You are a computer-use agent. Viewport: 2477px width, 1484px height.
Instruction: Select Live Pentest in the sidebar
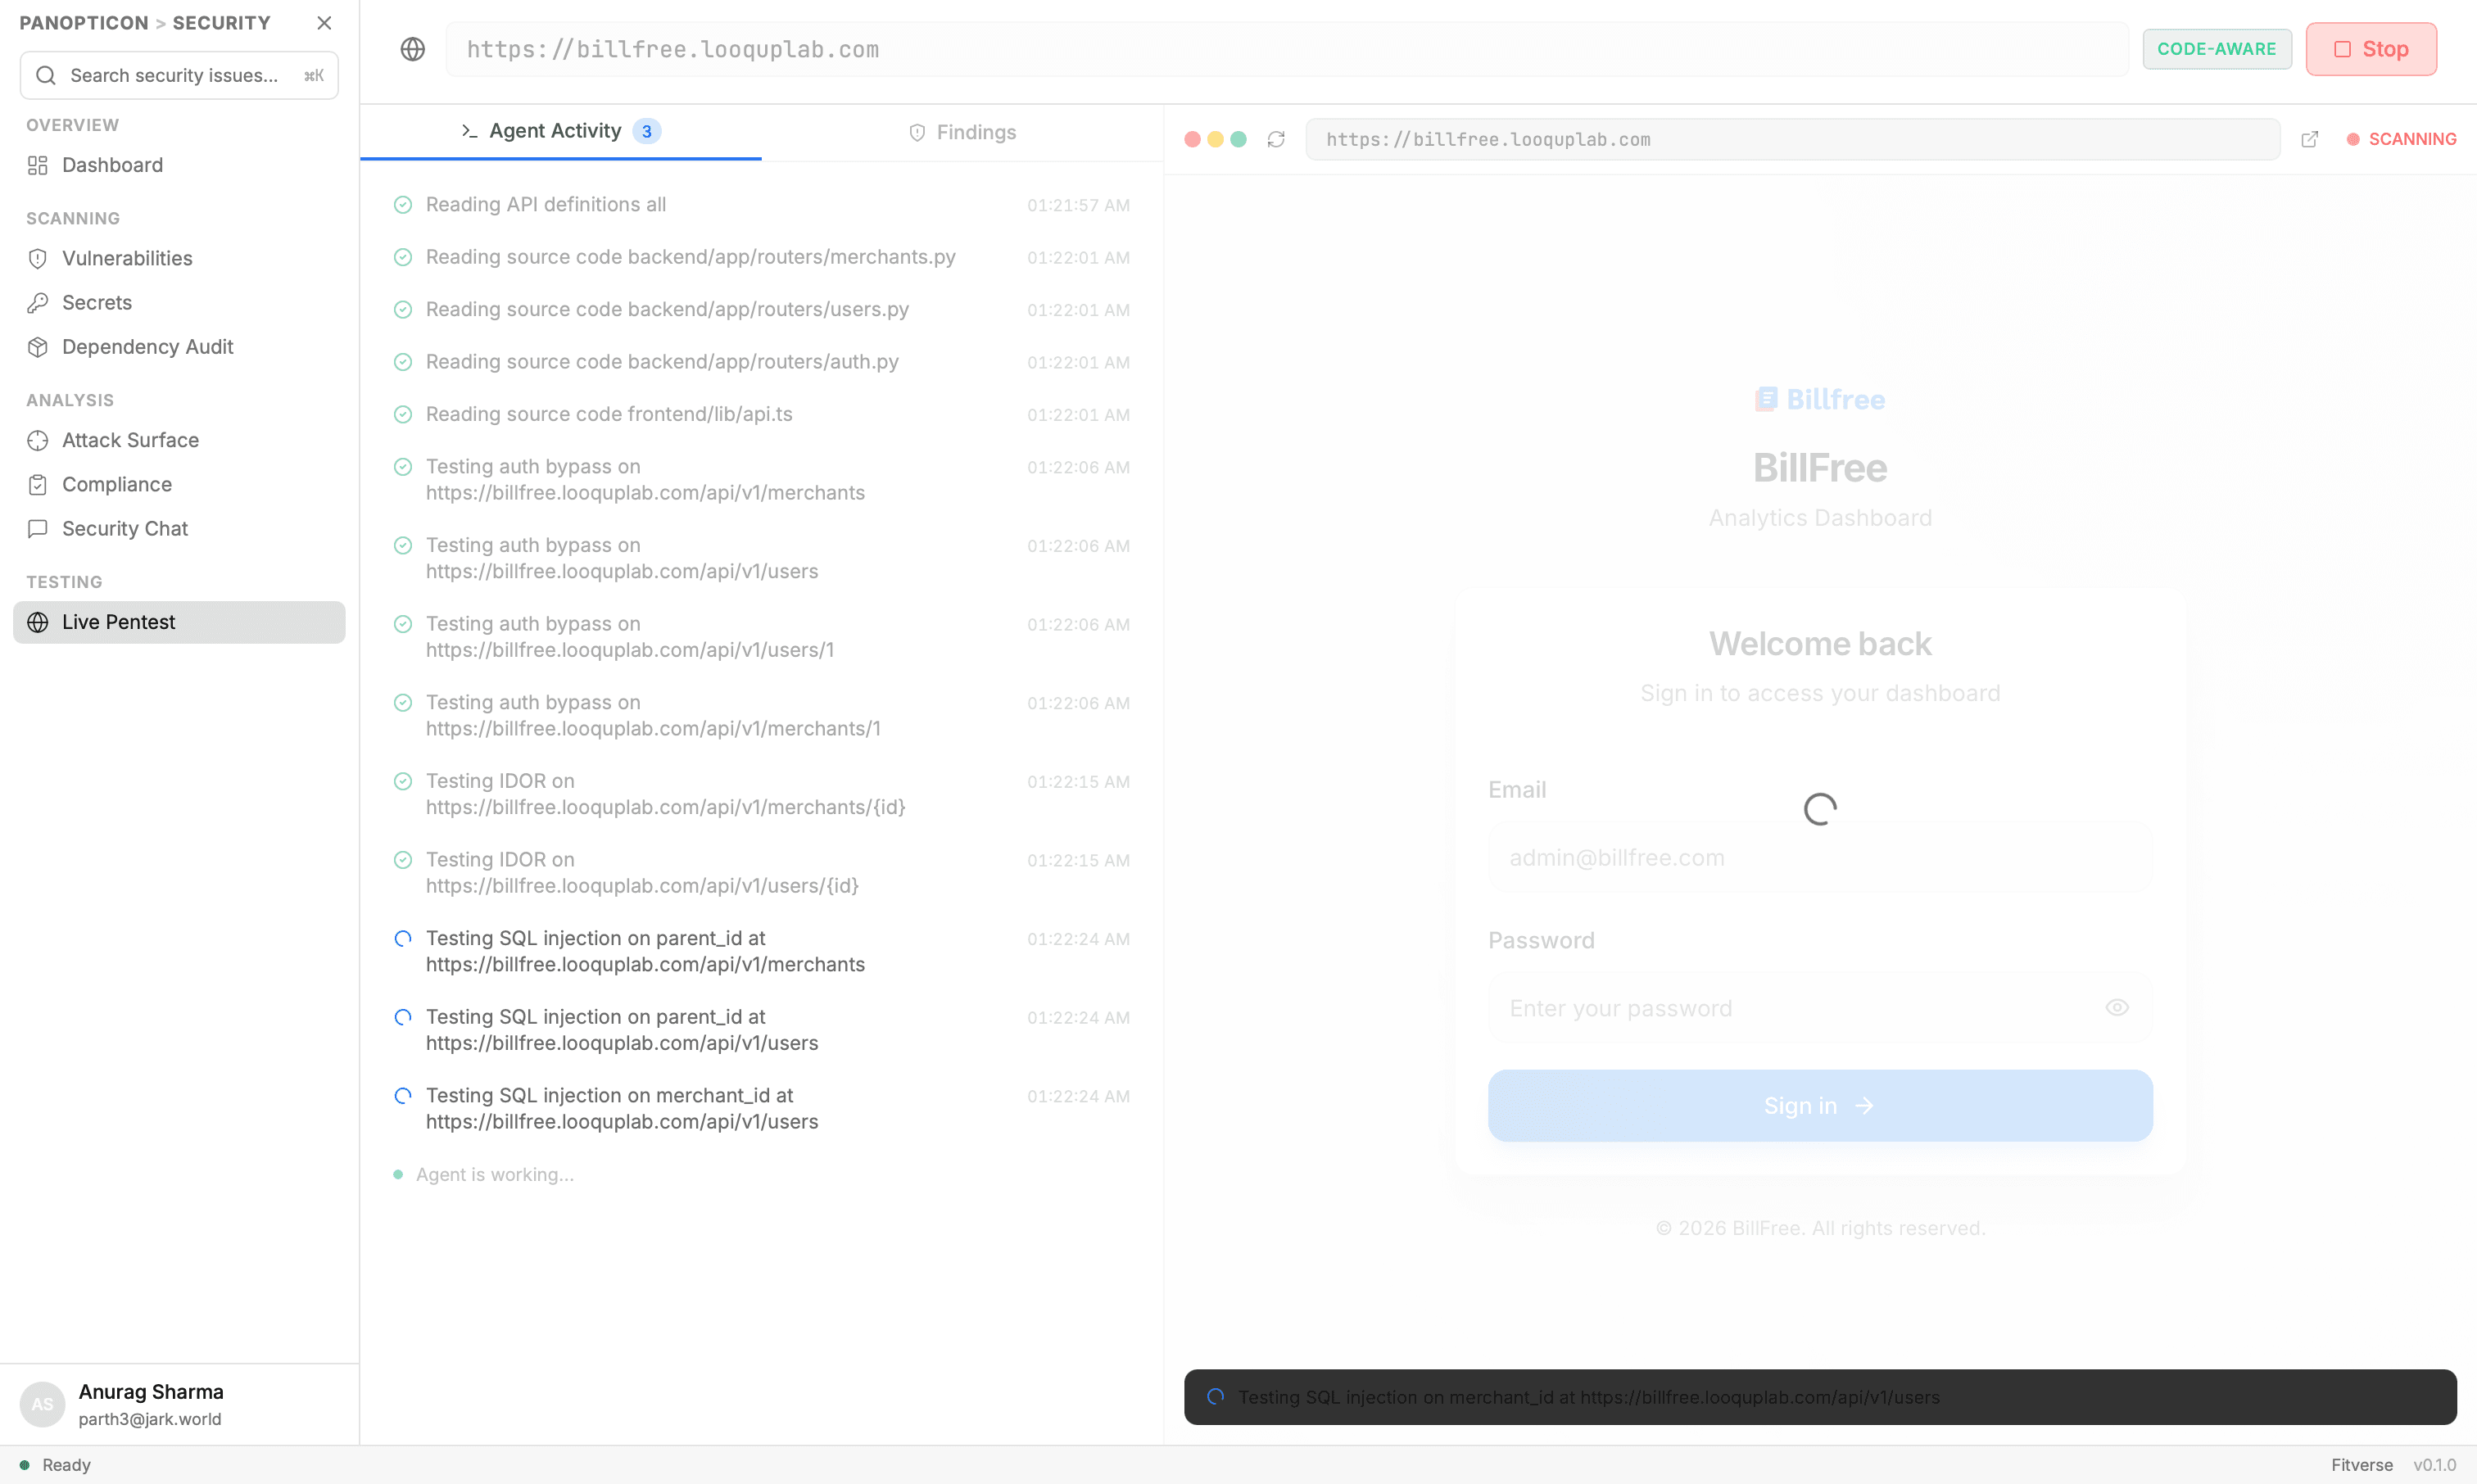(120, 621)
